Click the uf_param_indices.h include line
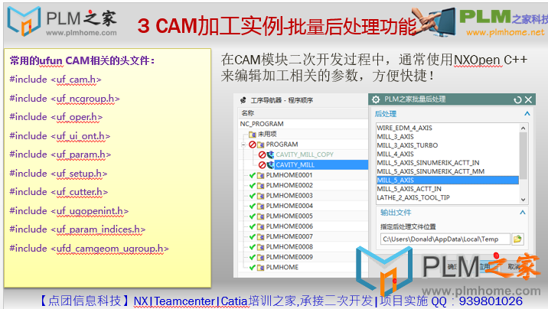Screen dimensions: 548x309 click(77, 229)
